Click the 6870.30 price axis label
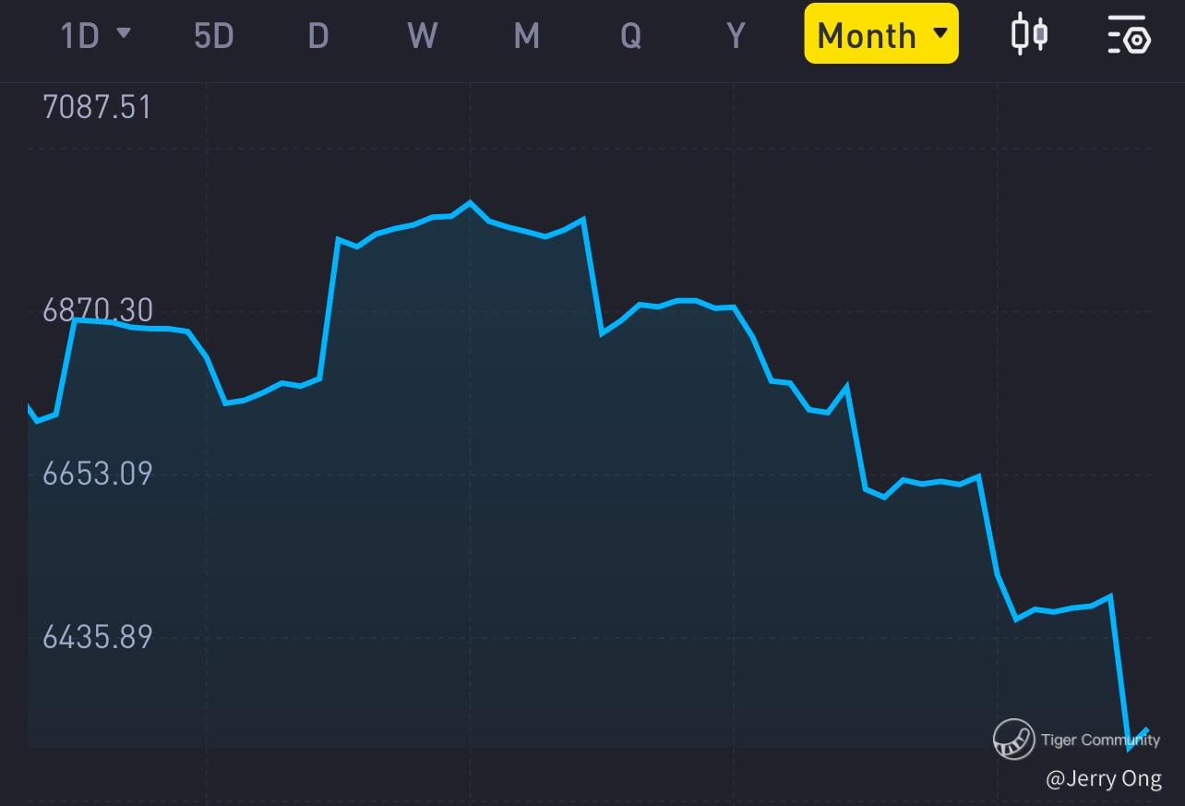 [98, 310]
